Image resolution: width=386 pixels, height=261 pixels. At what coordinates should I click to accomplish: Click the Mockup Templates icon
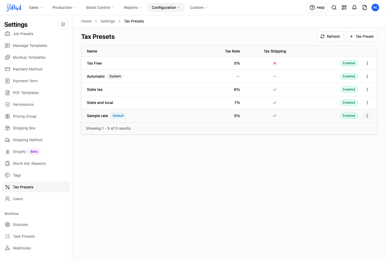(8, 57)
